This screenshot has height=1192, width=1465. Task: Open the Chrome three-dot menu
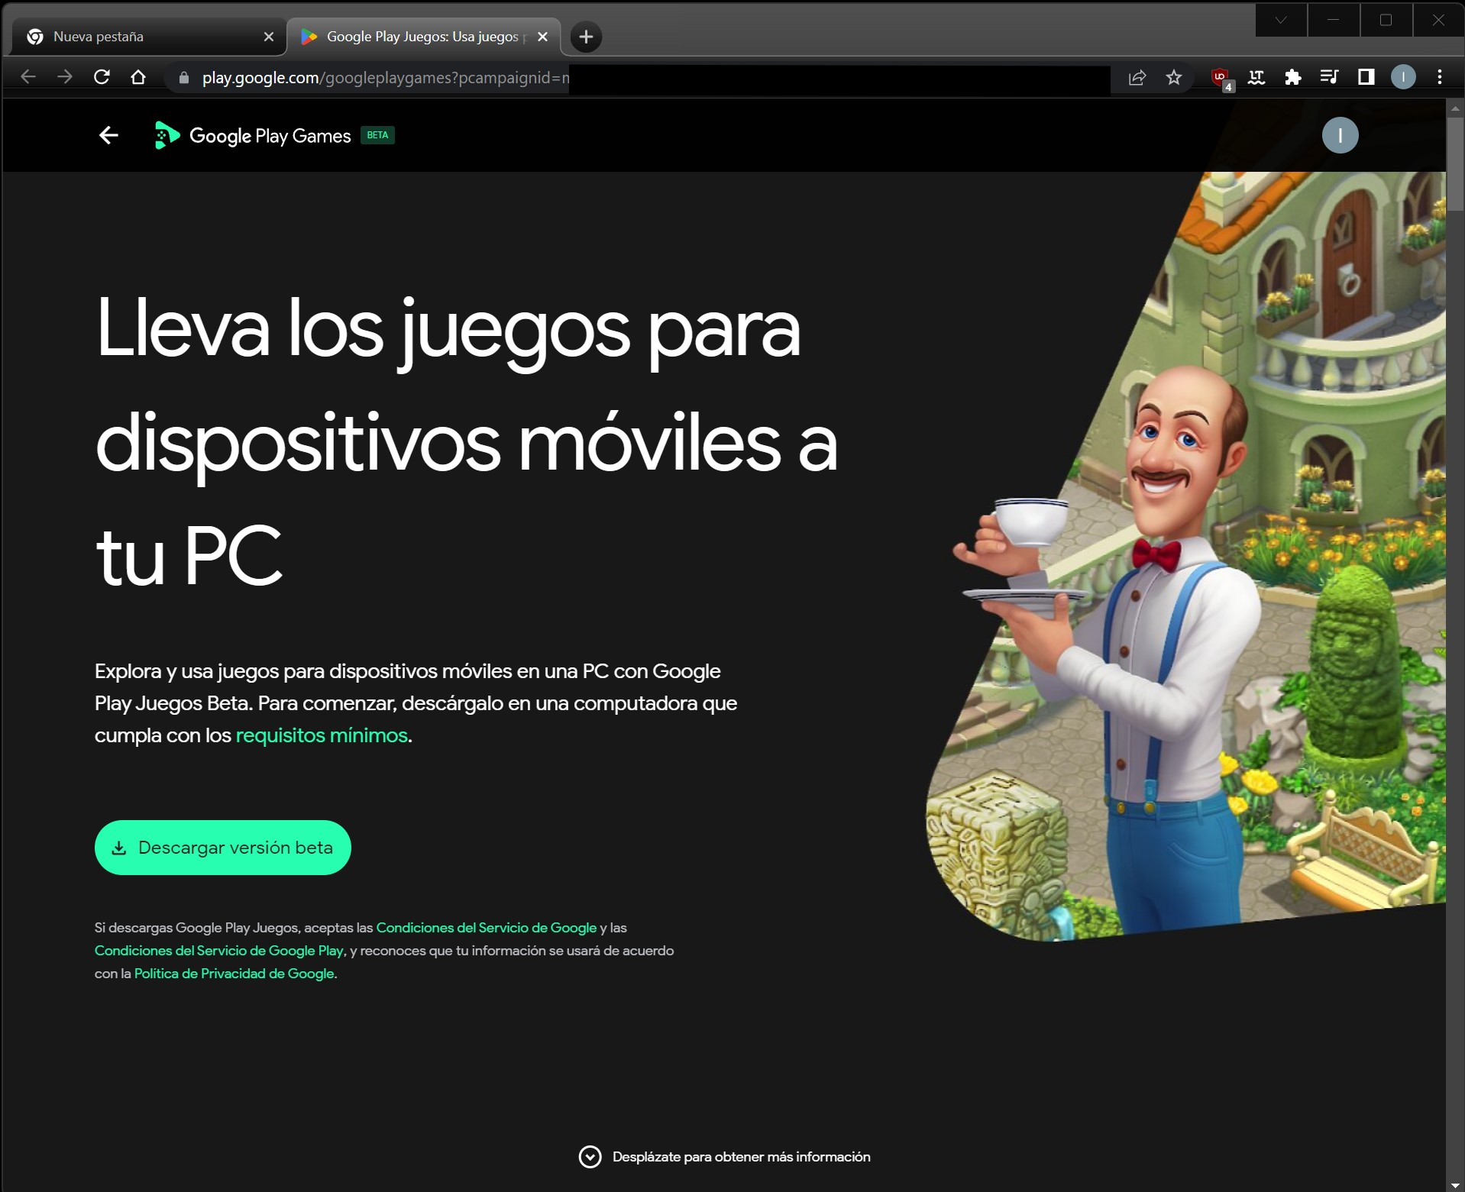1440,77
